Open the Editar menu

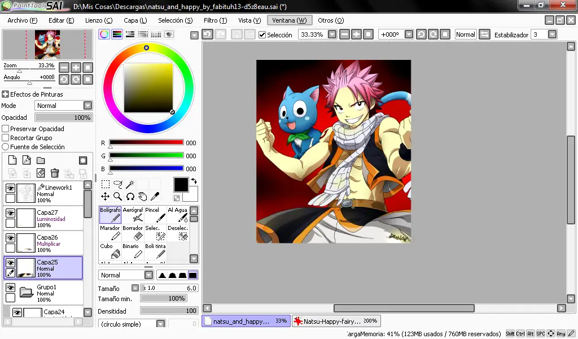coord(61,20)
